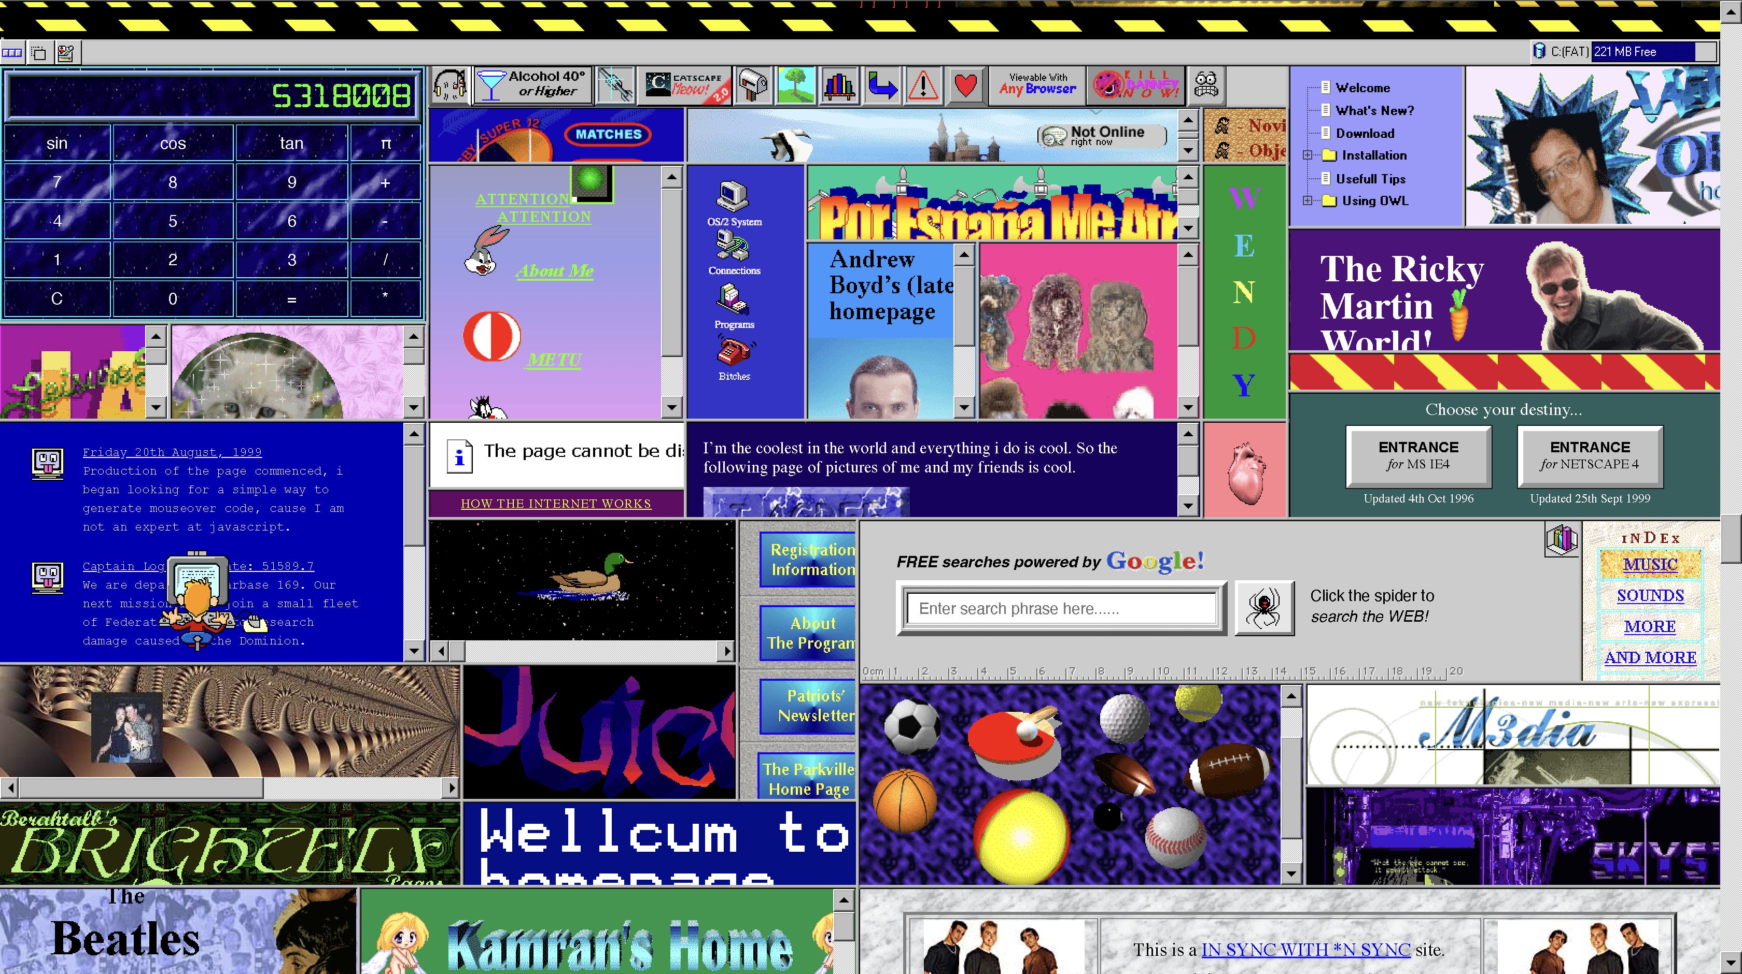Click the mailbox icon in the toolbar

(x=753, y=86)
